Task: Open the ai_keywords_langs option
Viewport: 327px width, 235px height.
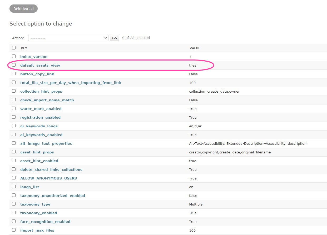Action: click(39, 126)
